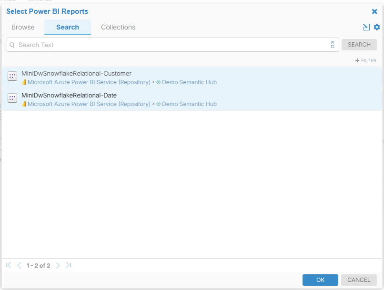The width and height of the screenshot is (384, 290).
Task: Click the open-in-new-window arrow icon
Action: coord(366,27)
